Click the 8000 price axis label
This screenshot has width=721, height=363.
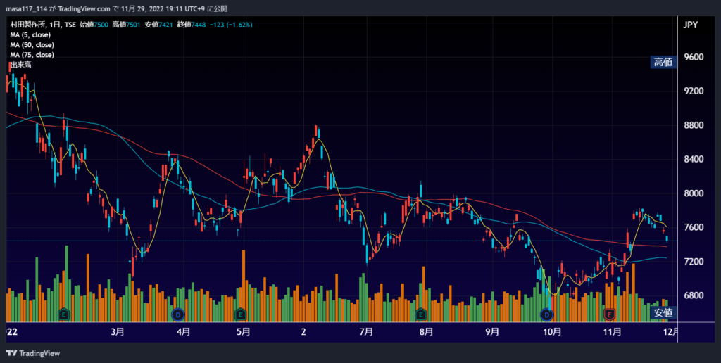point(694,193)
